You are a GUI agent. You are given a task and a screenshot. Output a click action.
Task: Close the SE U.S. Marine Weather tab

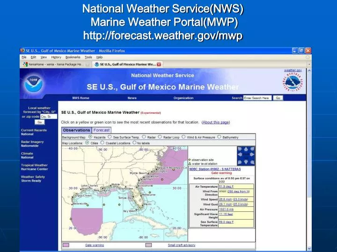point(159,64)
